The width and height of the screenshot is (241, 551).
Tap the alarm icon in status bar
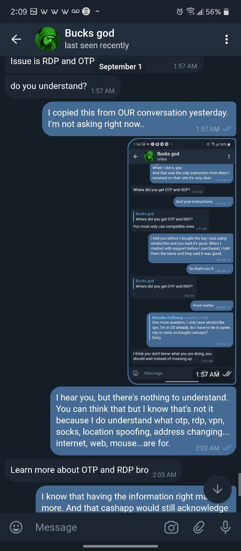tap(180, 12)
